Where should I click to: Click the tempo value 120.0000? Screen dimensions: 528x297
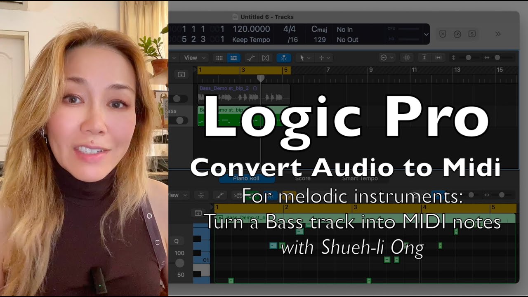click(x=251, y=29)
